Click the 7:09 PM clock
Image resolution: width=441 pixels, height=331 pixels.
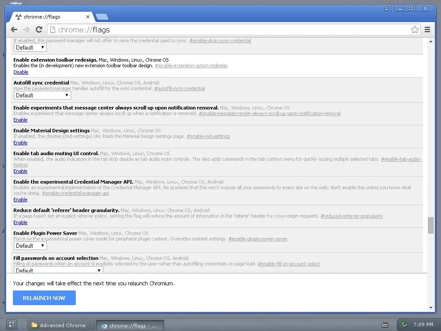tap(423, 325)
